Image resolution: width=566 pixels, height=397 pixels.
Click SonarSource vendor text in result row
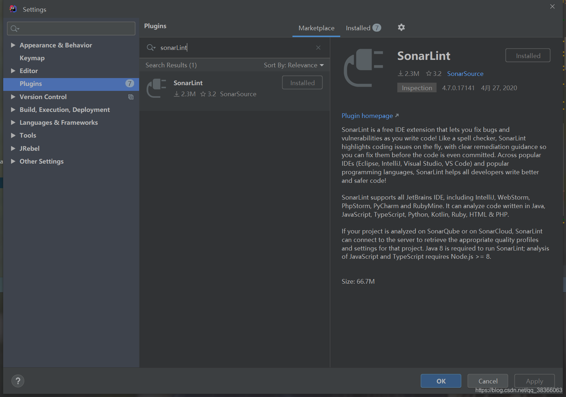point(238,94)
